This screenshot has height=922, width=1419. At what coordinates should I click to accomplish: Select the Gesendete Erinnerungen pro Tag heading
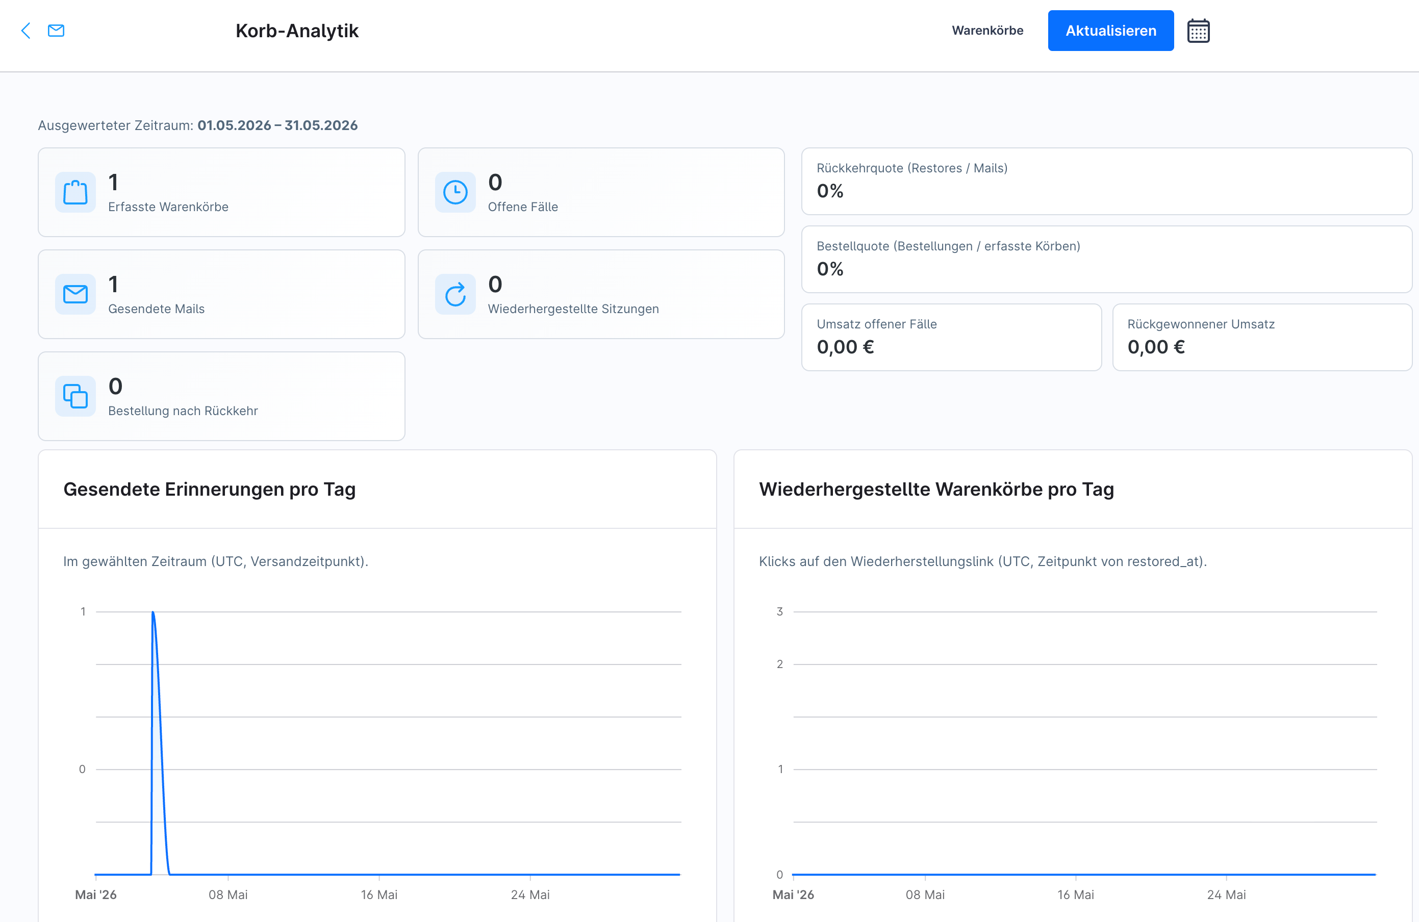click(x=209, y=490)
